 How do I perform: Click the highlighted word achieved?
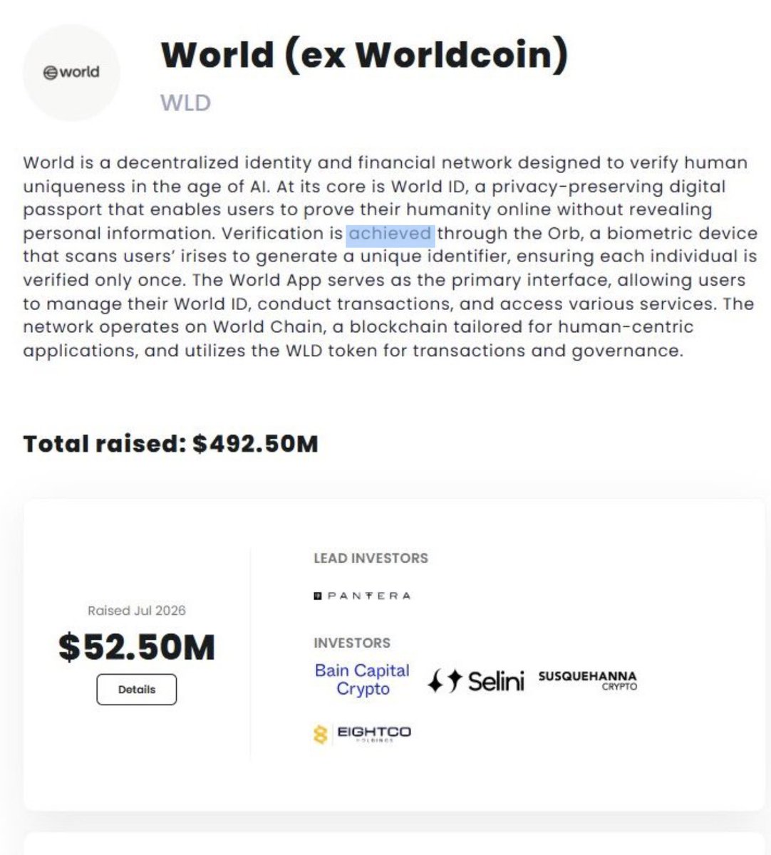tap(390, 234)
